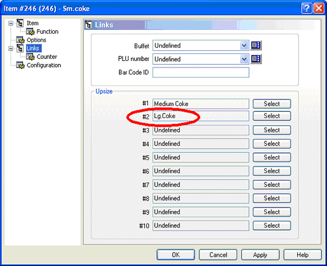Click the Undefined upsize #9 field

201,212
